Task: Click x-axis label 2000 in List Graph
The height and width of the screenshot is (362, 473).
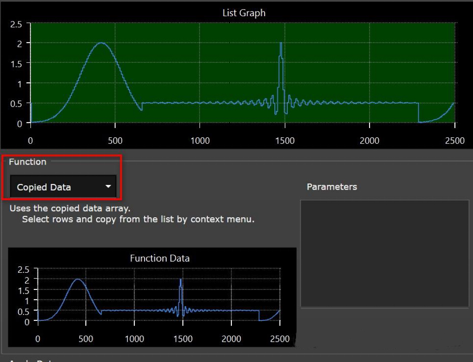Action: pyautogui.click(x=370, y=141)
